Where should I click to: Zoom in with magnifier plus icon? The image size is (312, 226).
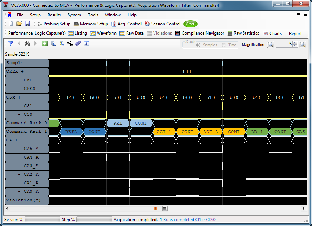tap(302, 45)
